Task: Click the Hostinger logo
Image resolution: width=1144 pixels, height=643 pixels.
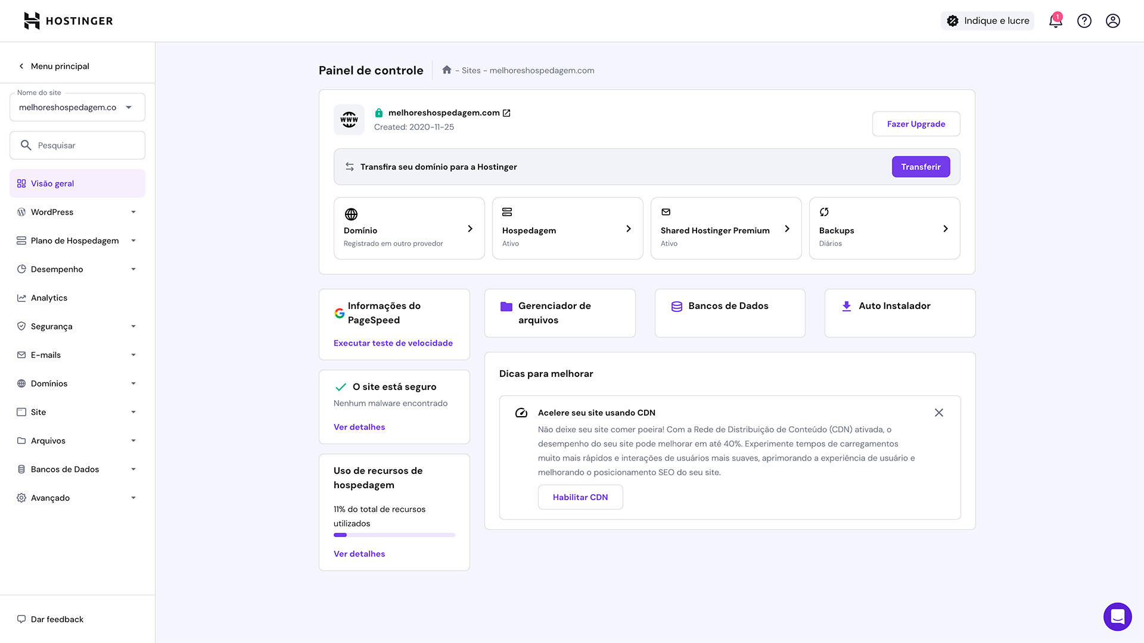Action: click(69, 21)
